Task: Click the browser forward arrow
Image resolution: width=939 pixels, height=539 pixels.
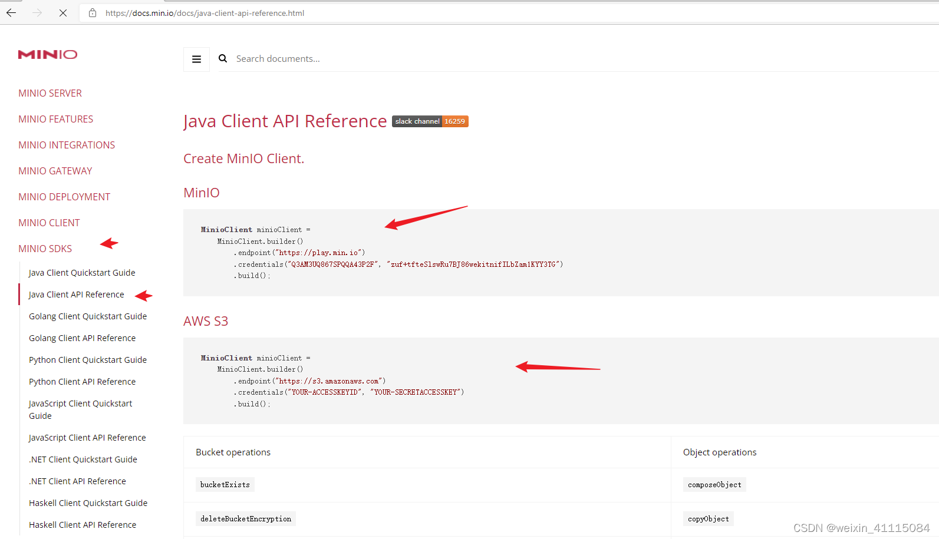Action: [37, 12]
